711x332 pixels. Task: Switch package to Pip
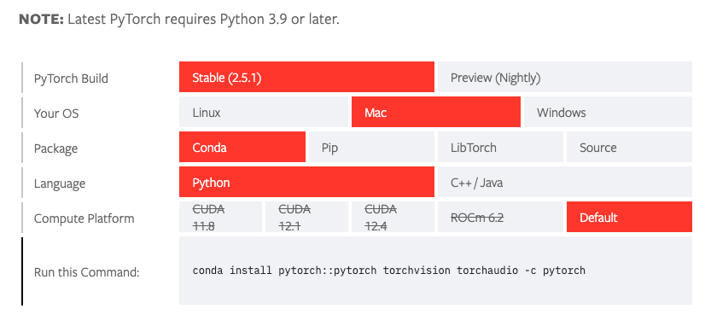pos(371,147)
